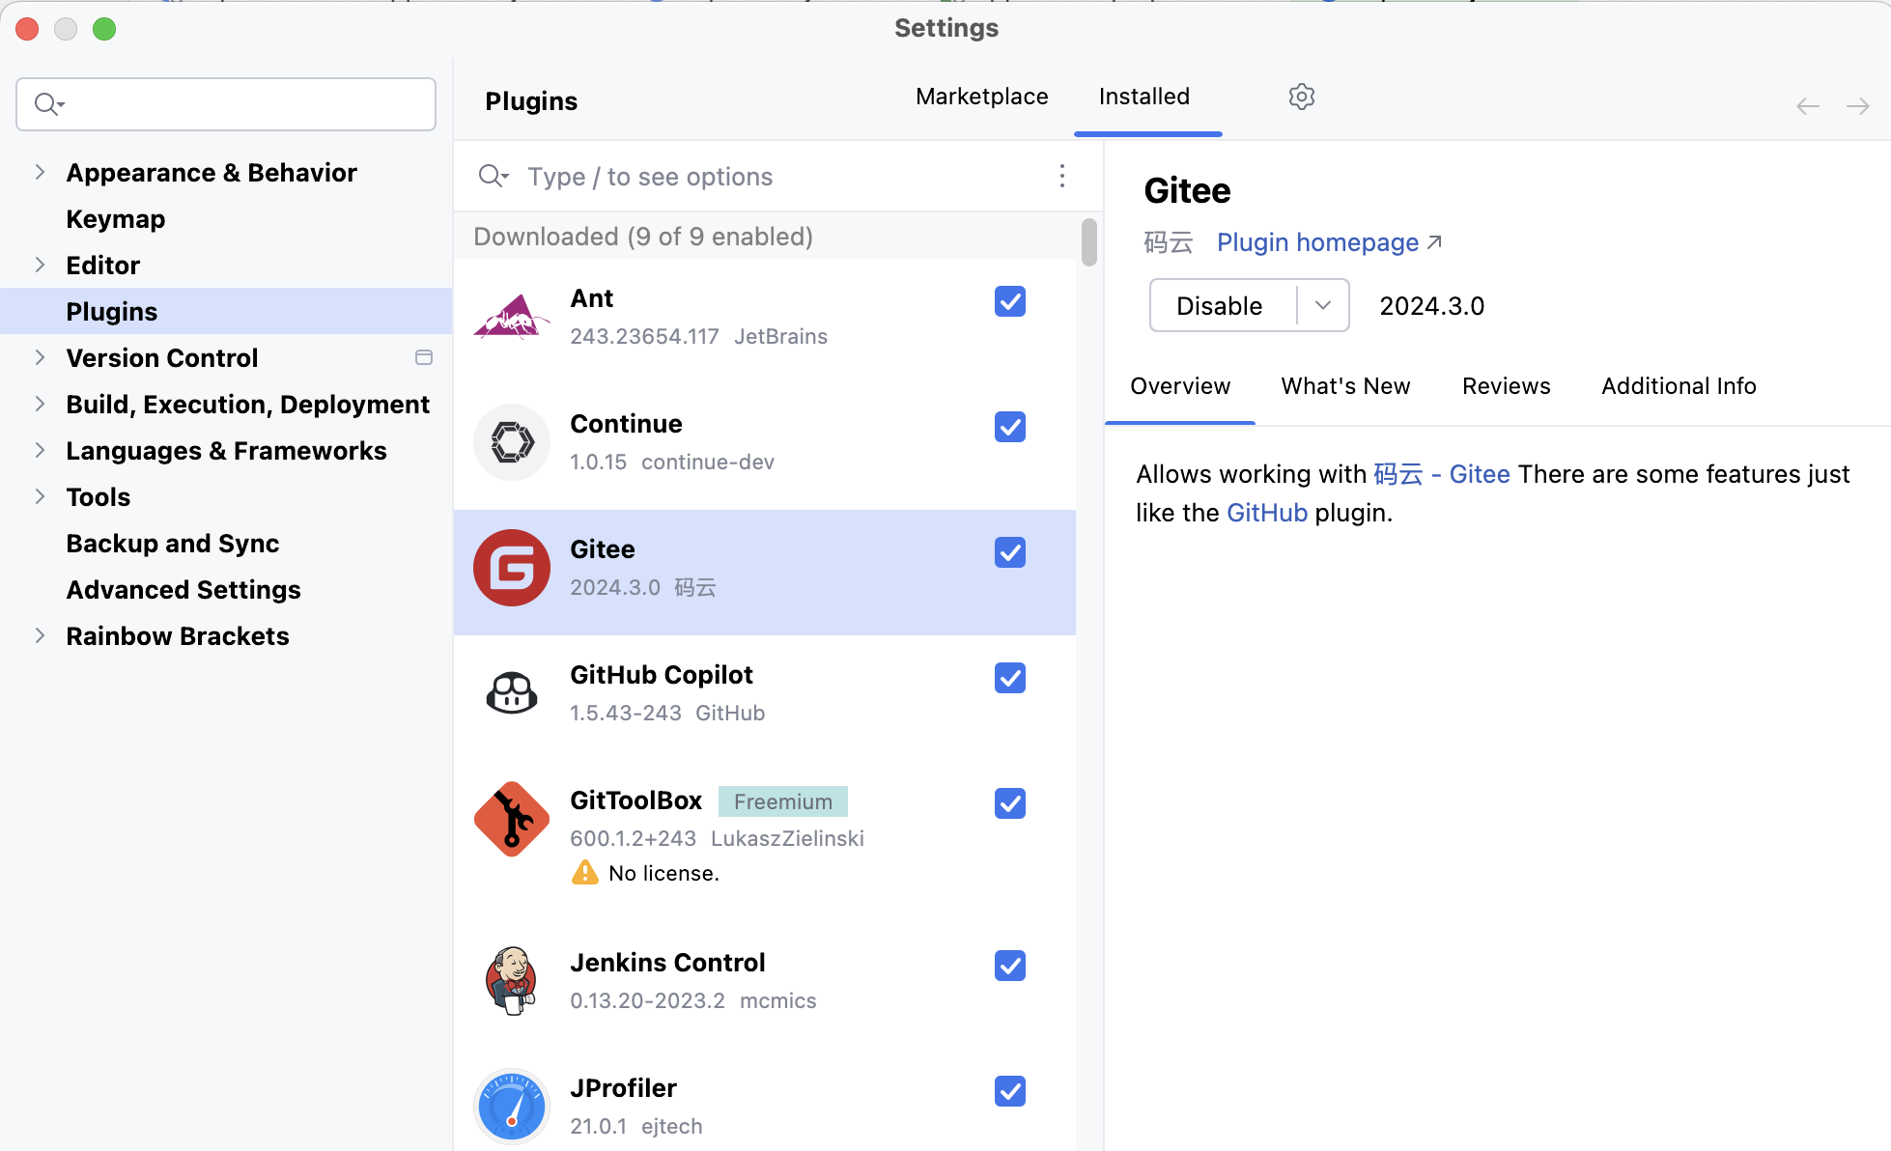Uncheck the Ant plugin checkbox
The image size is (1891, 1151).
coord(1009,301)
